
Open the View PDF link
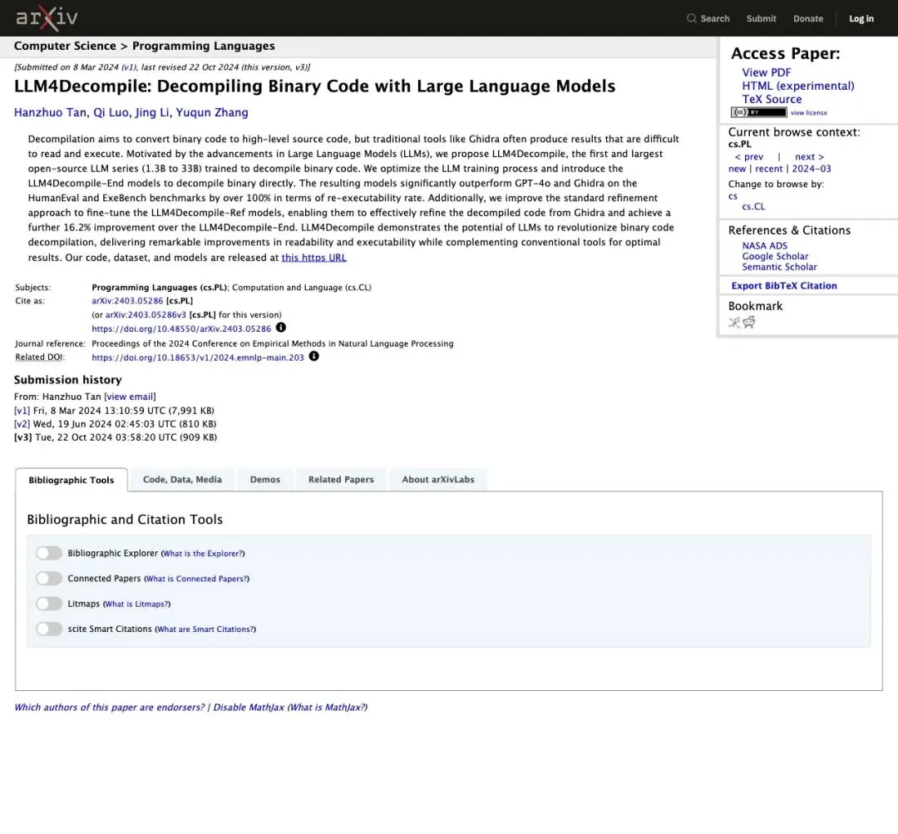tap(767, 72)
